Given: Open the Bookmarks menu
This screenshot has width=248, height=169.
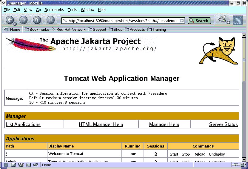Looking at the screenshot, I should tap(54, 10).
